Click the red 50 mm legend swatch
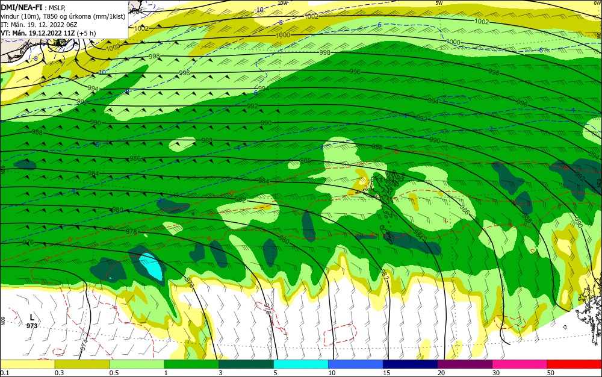This screenshot has height=377, width=602. pos(574,364)
